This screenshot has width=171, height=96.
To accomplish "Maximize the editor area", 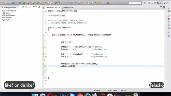I will tap(164, 7).
